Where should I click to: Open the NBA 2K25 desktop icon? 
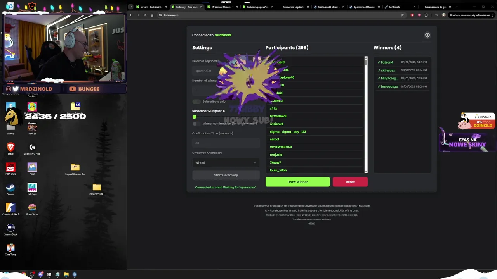tap(10, 169)
